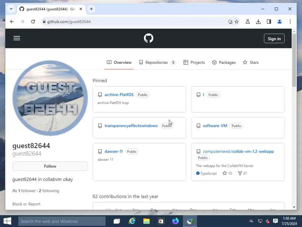Open the Windows Start menu
Screen dimensions: 302x227
click(x=7, y=221)
